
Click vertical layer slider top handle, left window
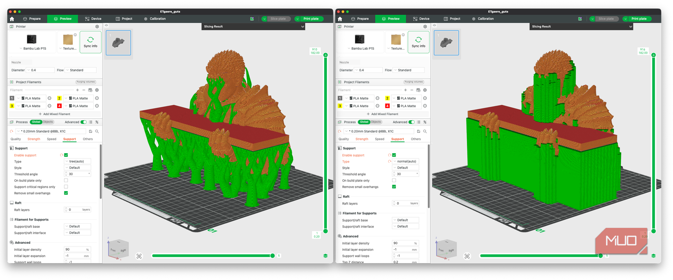click(325, 55)
